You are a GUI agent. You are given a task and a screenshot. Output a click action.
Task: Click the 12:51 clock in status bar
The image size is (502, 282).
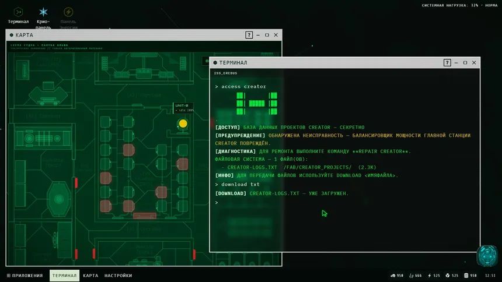tap(490, 275)
